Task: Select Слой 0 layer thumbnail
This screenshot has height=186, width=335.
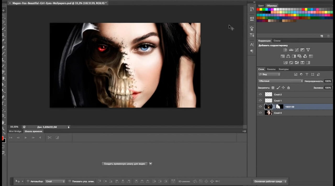Action: pos(268,113)
